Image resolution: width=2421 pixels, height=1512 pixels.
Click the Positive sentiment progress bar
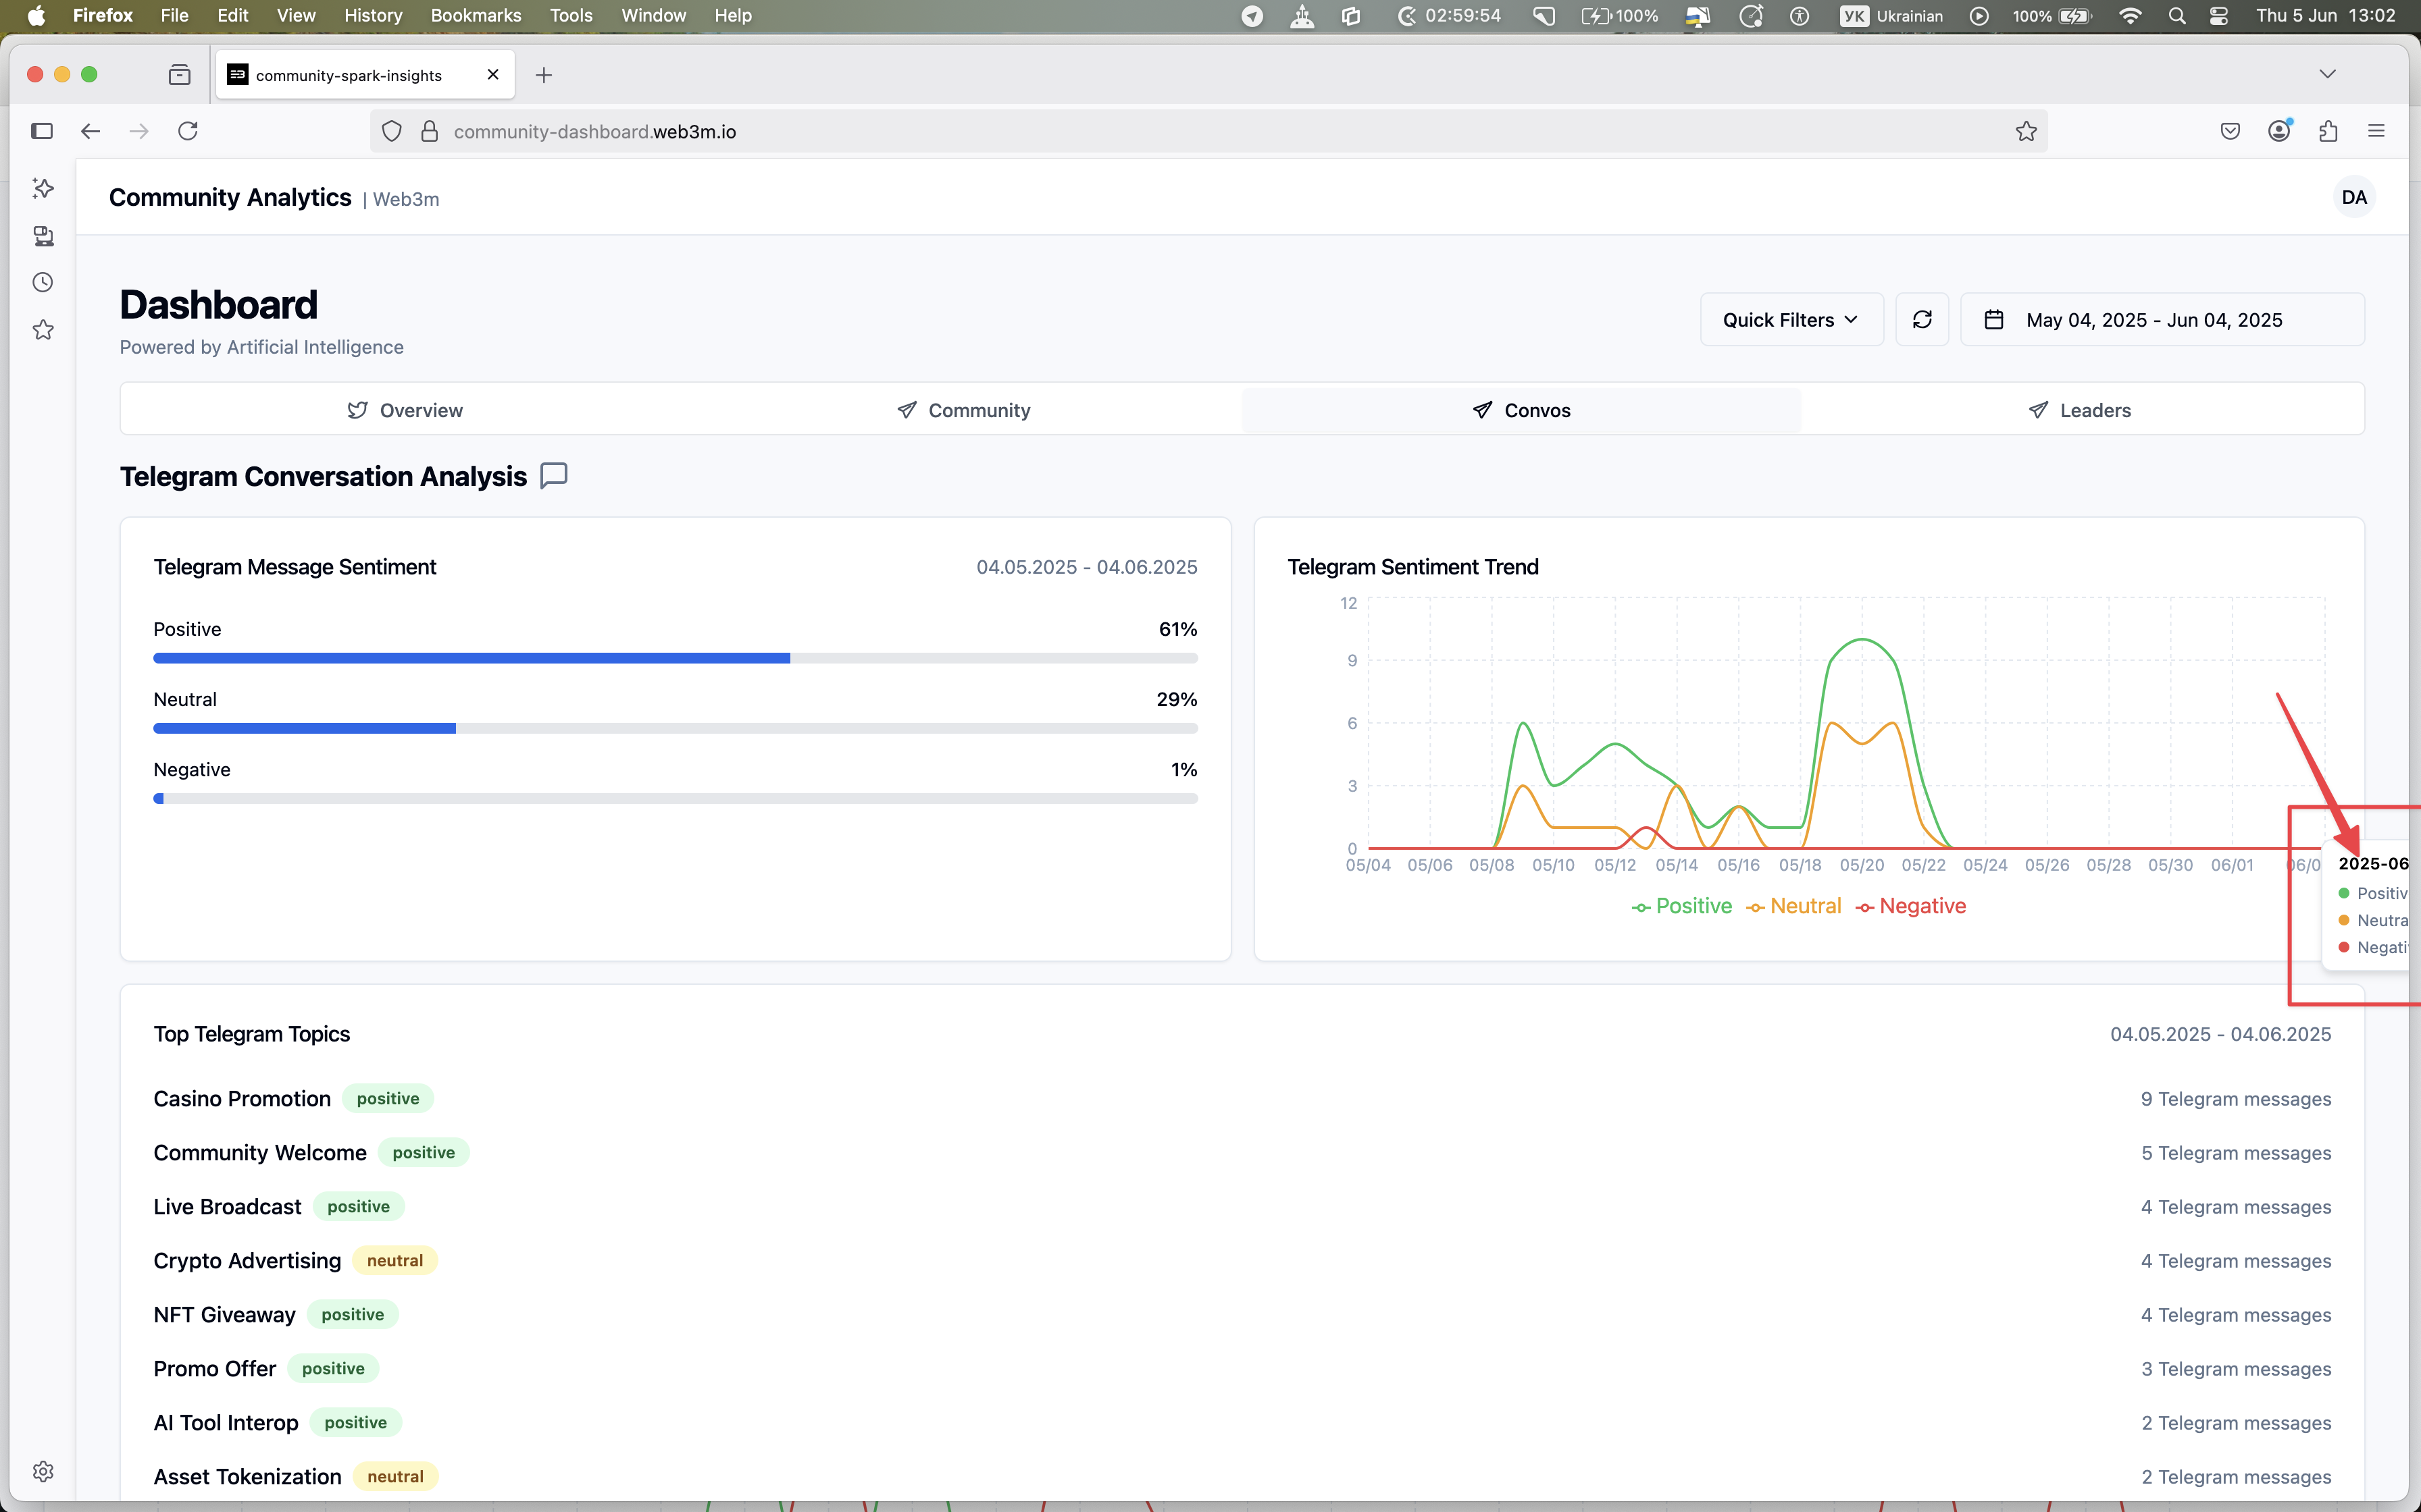(674, 658)
